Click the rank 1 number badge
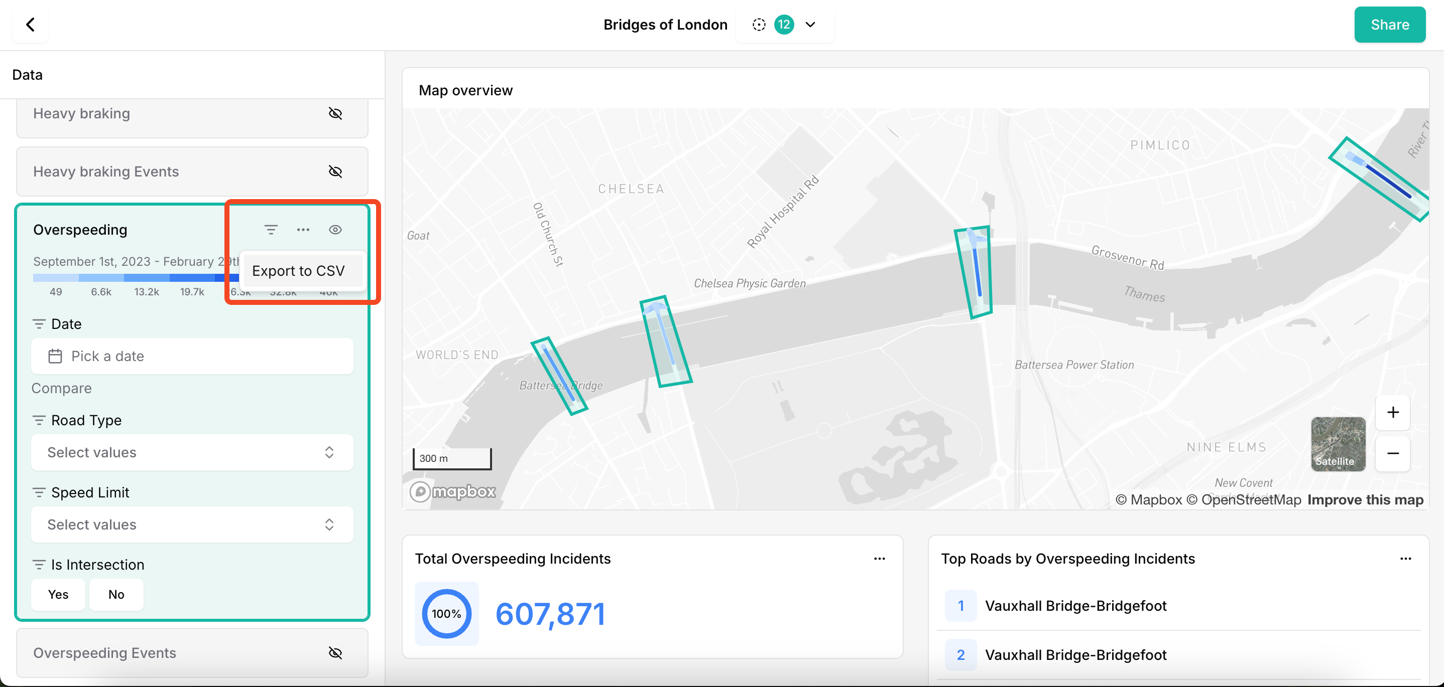 tap(960, 606)
